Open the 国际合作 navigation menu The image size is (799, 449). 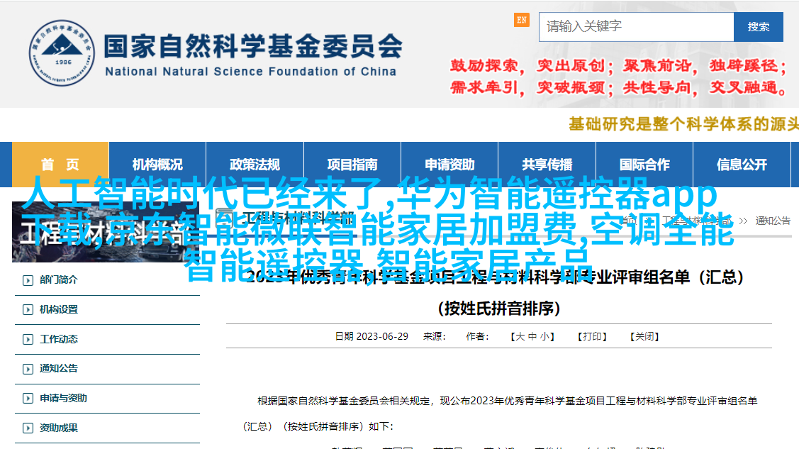pos(644,164)
